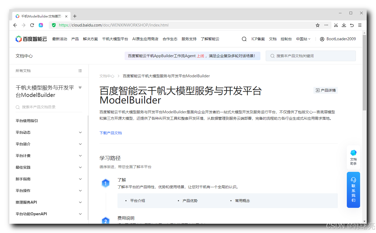Image resolution: width=376 pixels, height=233 pixels.
Task: Open the browser hamburger menu
Action: point(360,25)
